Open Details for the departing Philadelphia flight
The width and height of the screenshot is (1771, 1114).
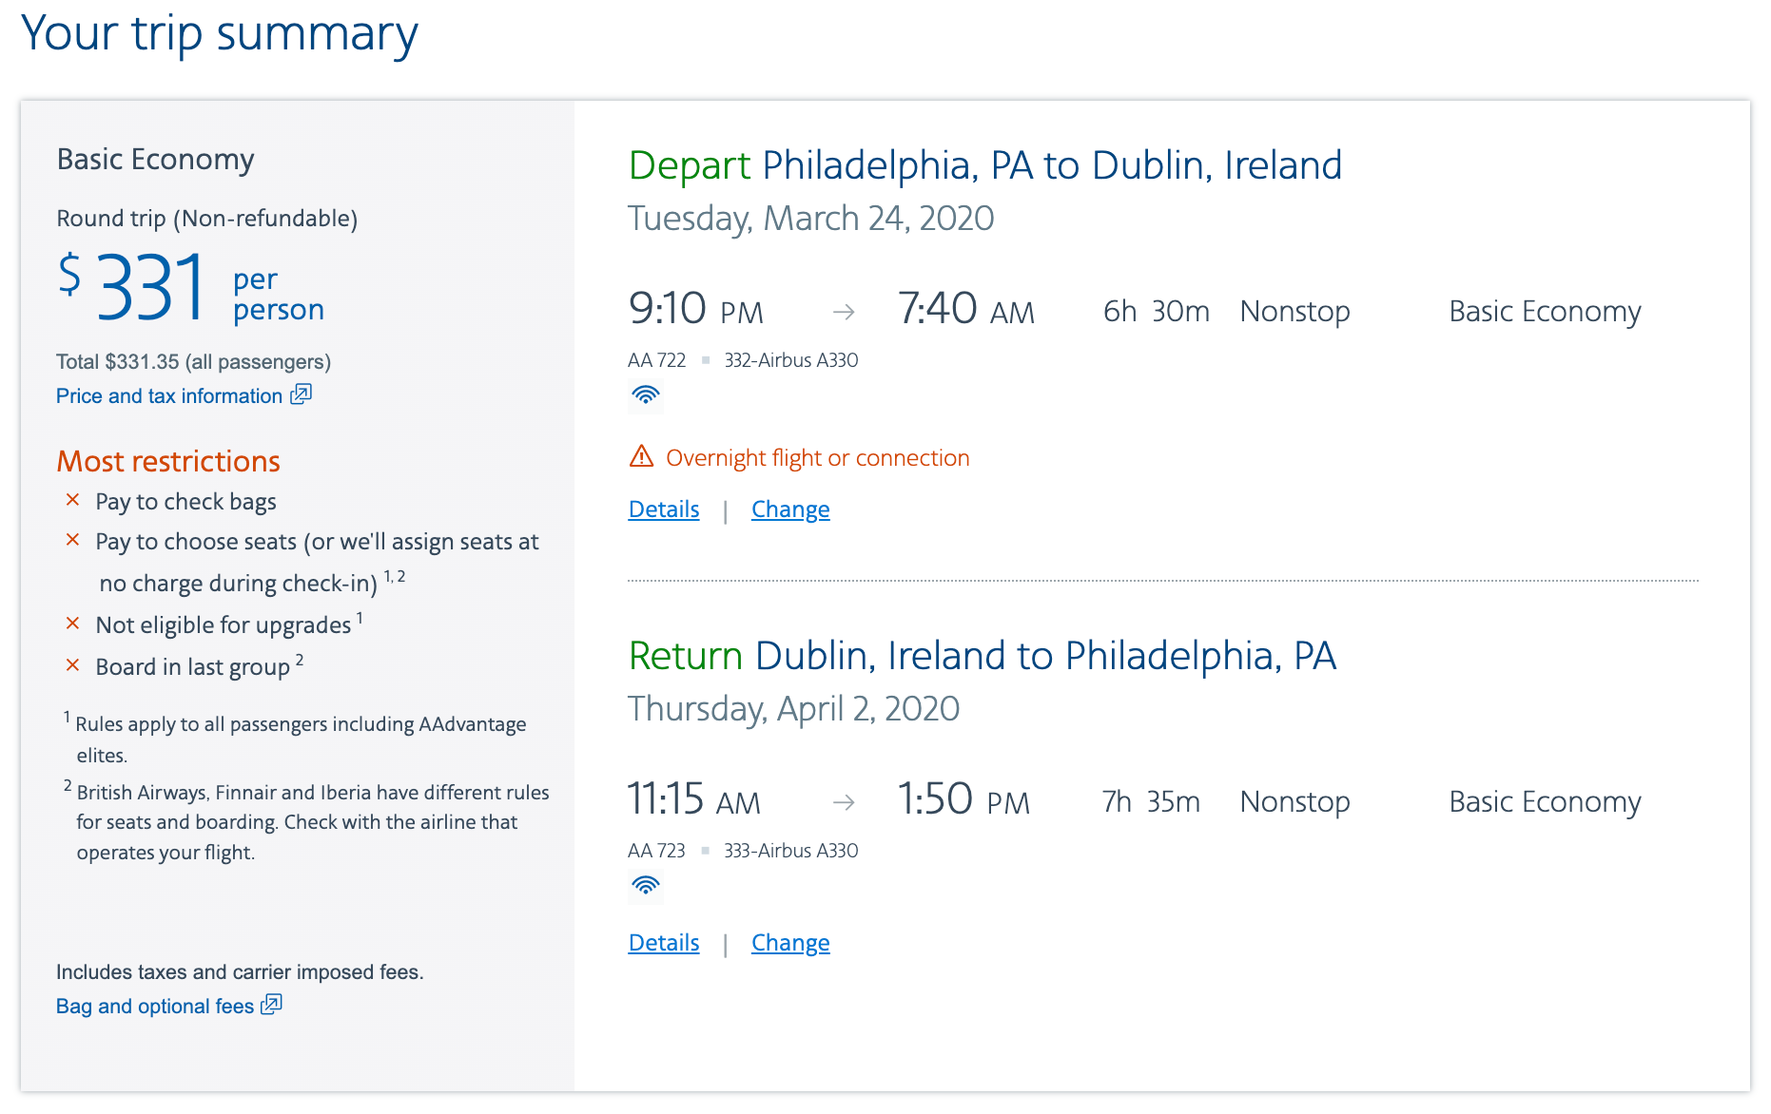tap(664, 509)
